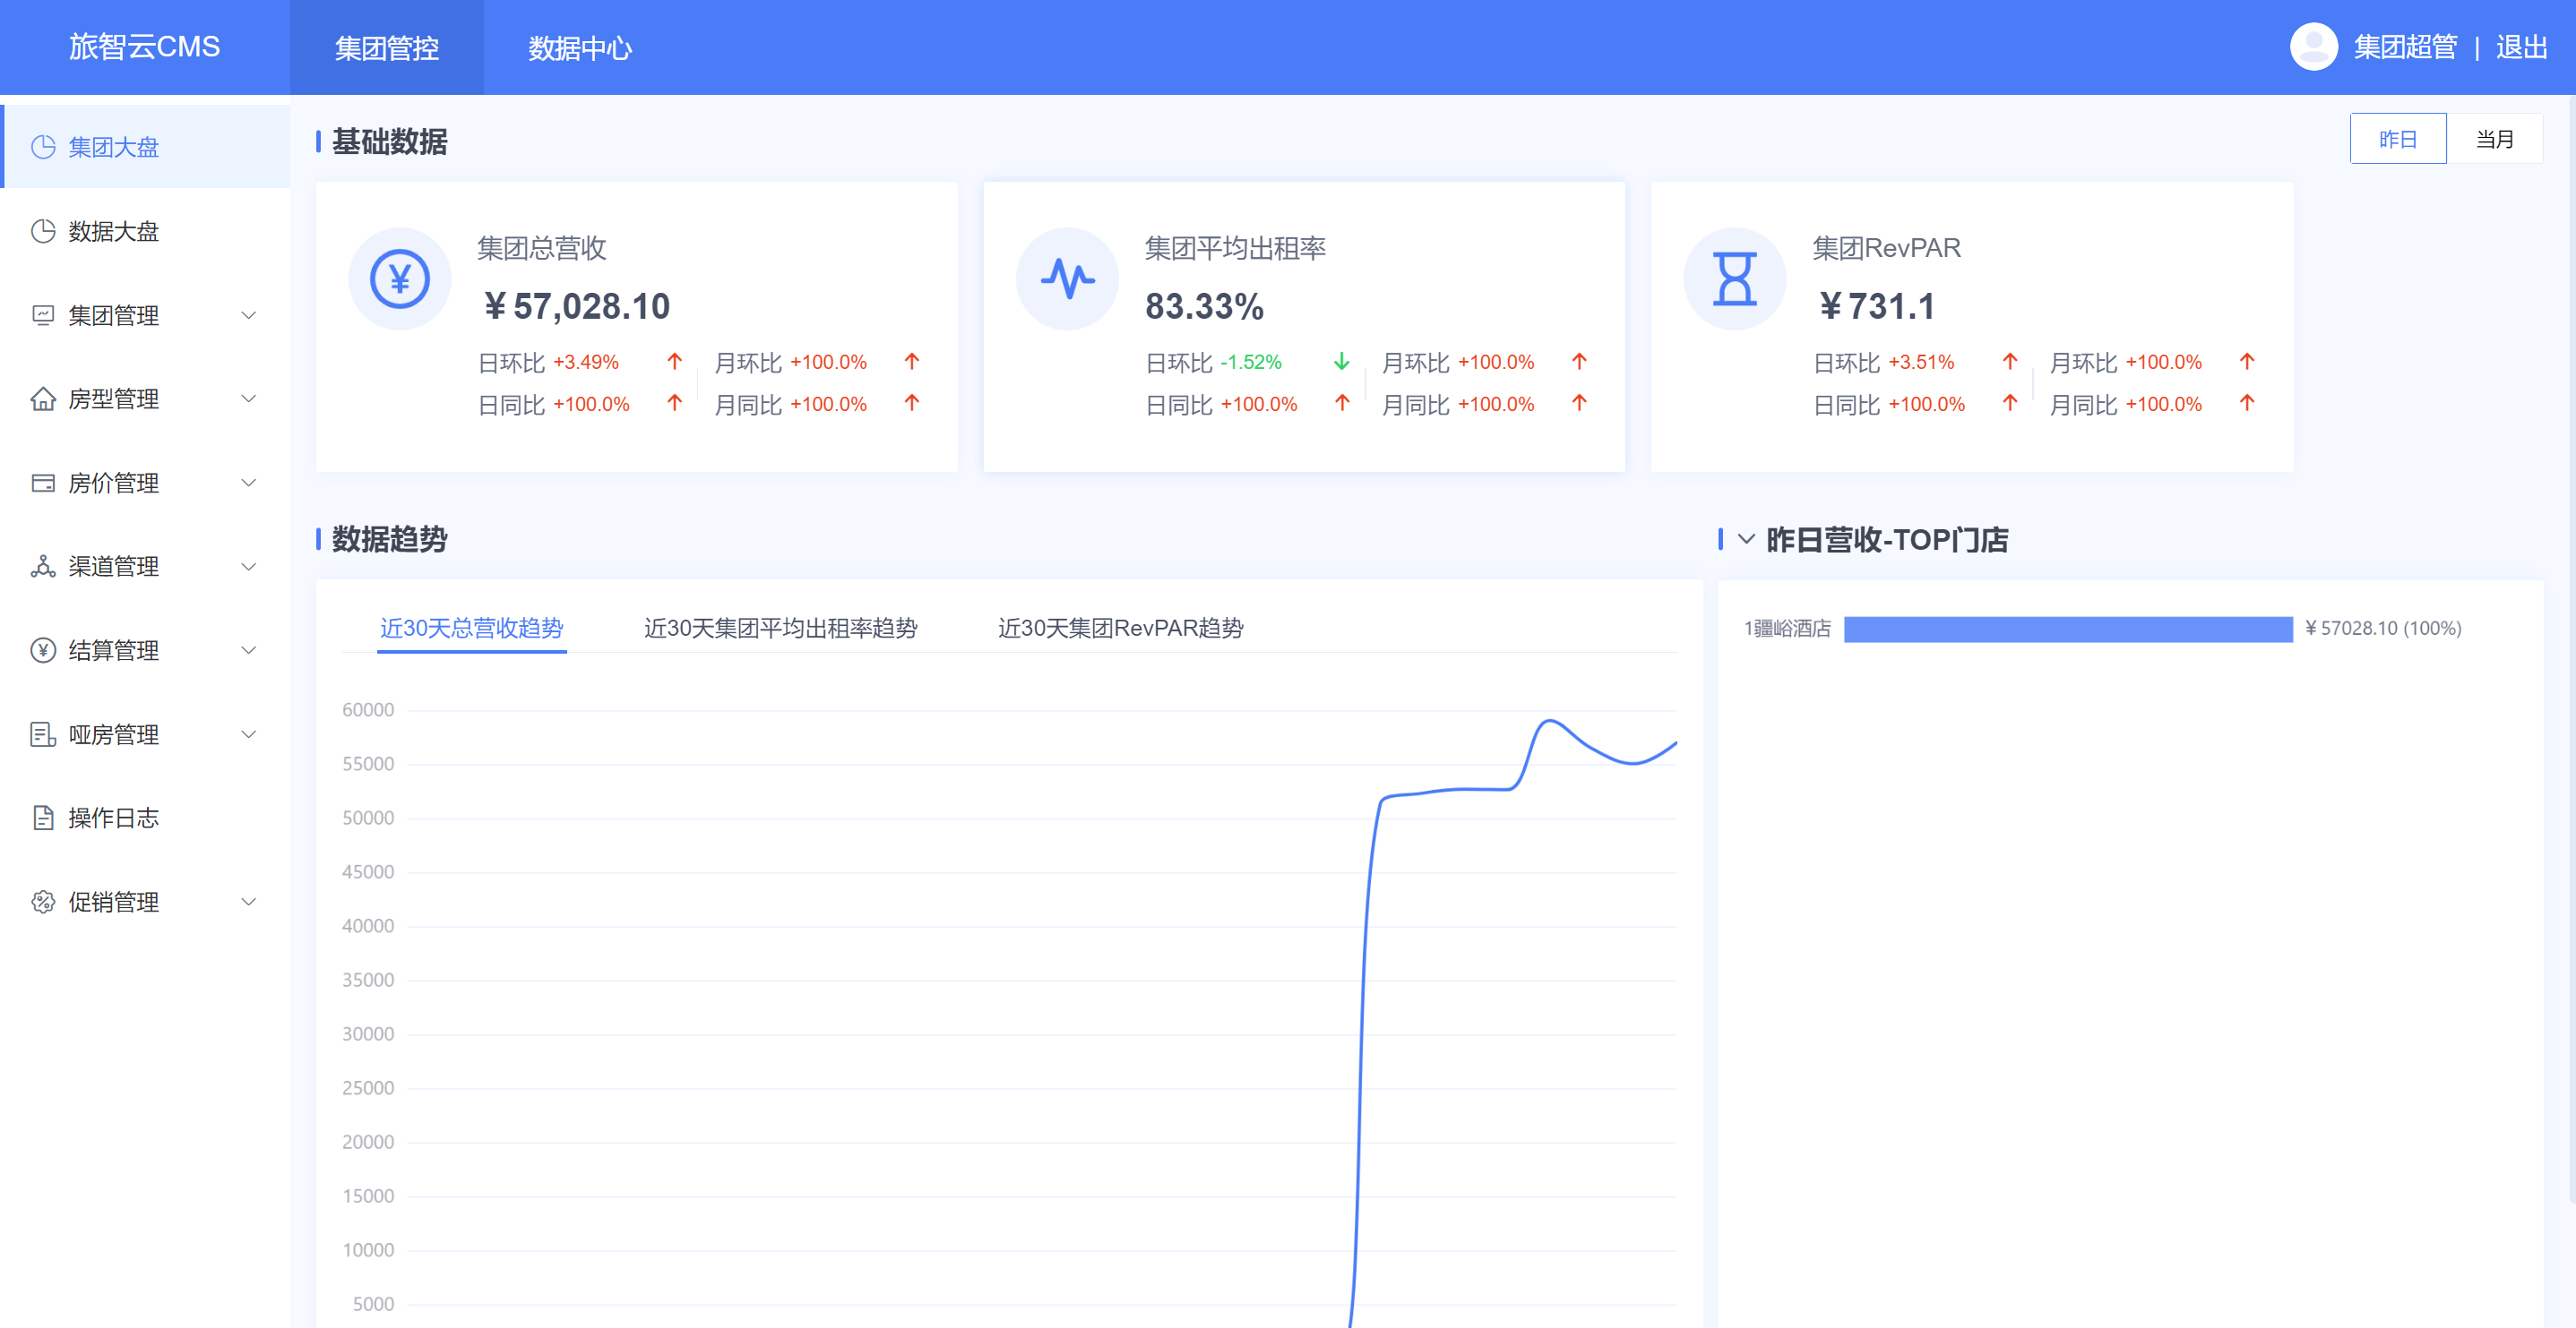
Task: Open dropdown chevron before 昨日营收-TOP门店
Action: coord(1746,540)
